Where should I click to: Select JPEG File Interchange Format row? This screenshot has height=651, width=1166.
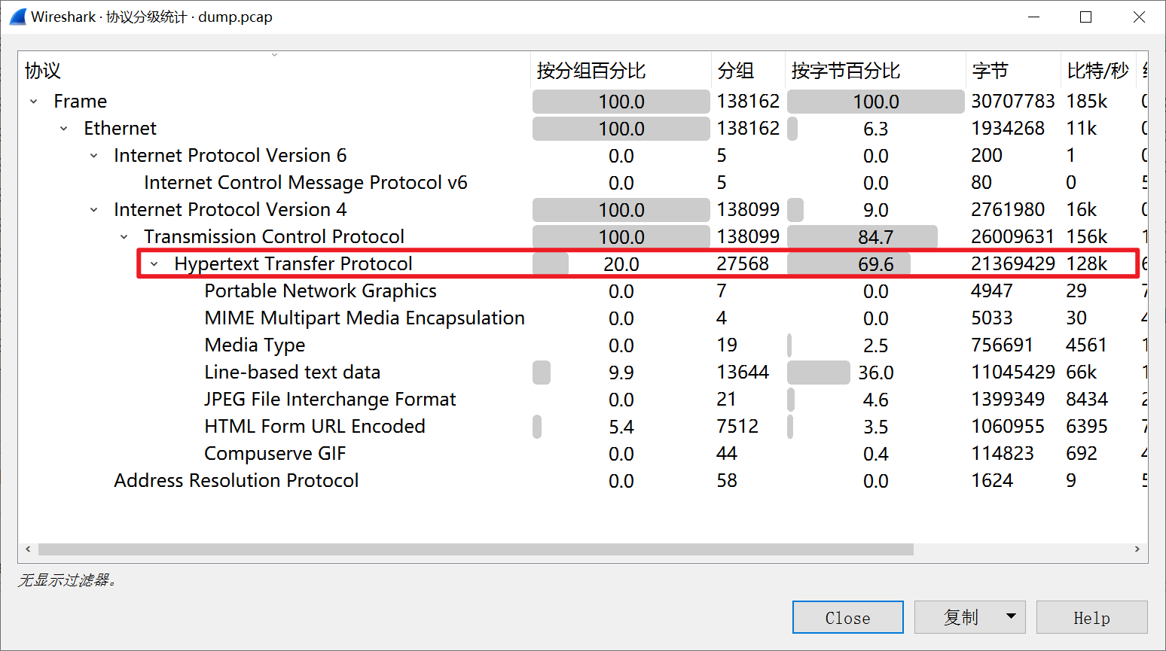[330, 400]
